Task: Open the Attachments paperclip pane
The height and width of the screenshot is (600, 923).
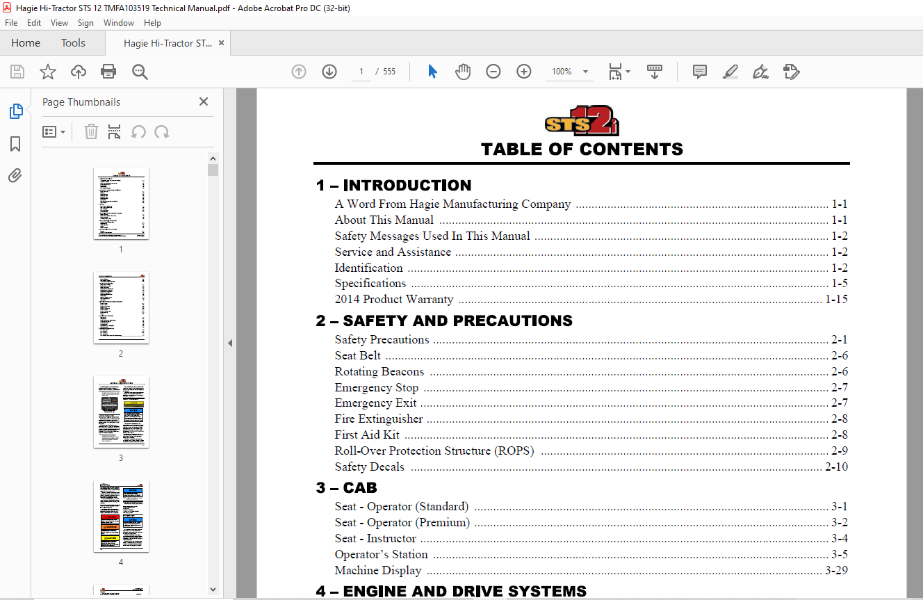Action: (15, 176)
